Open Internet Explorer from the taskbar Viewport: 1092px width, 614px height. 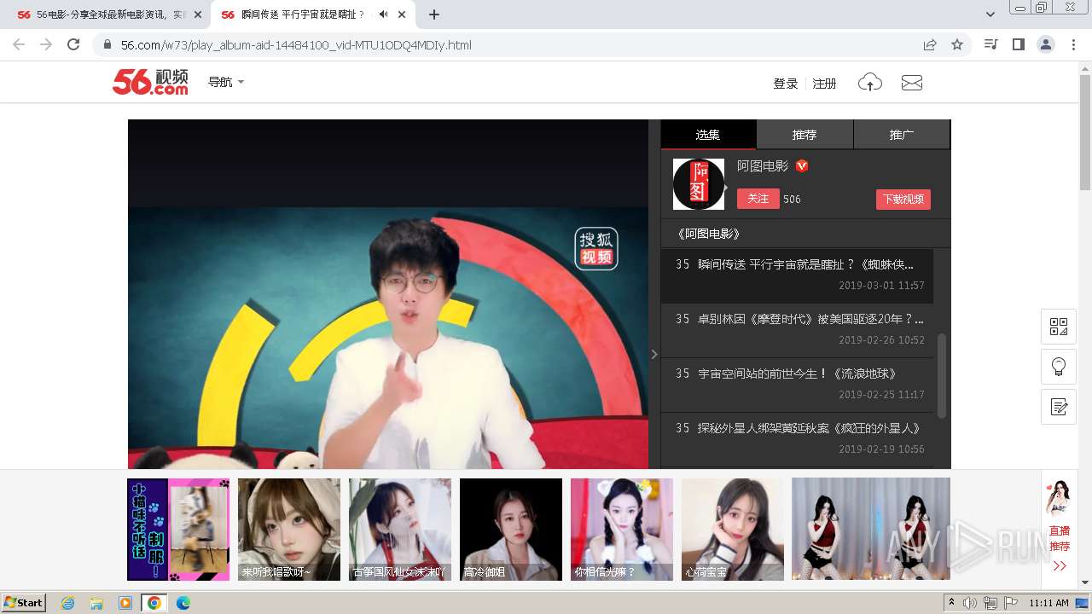click(68, 603)
